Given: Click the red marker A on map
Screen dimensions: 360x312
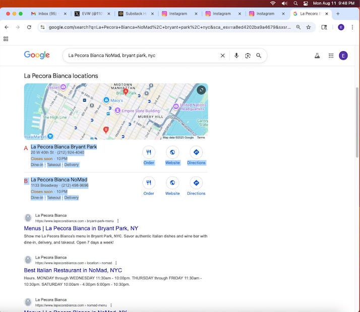Looking at the screenshot, I should pyautogui.click(x=126, y=92).
